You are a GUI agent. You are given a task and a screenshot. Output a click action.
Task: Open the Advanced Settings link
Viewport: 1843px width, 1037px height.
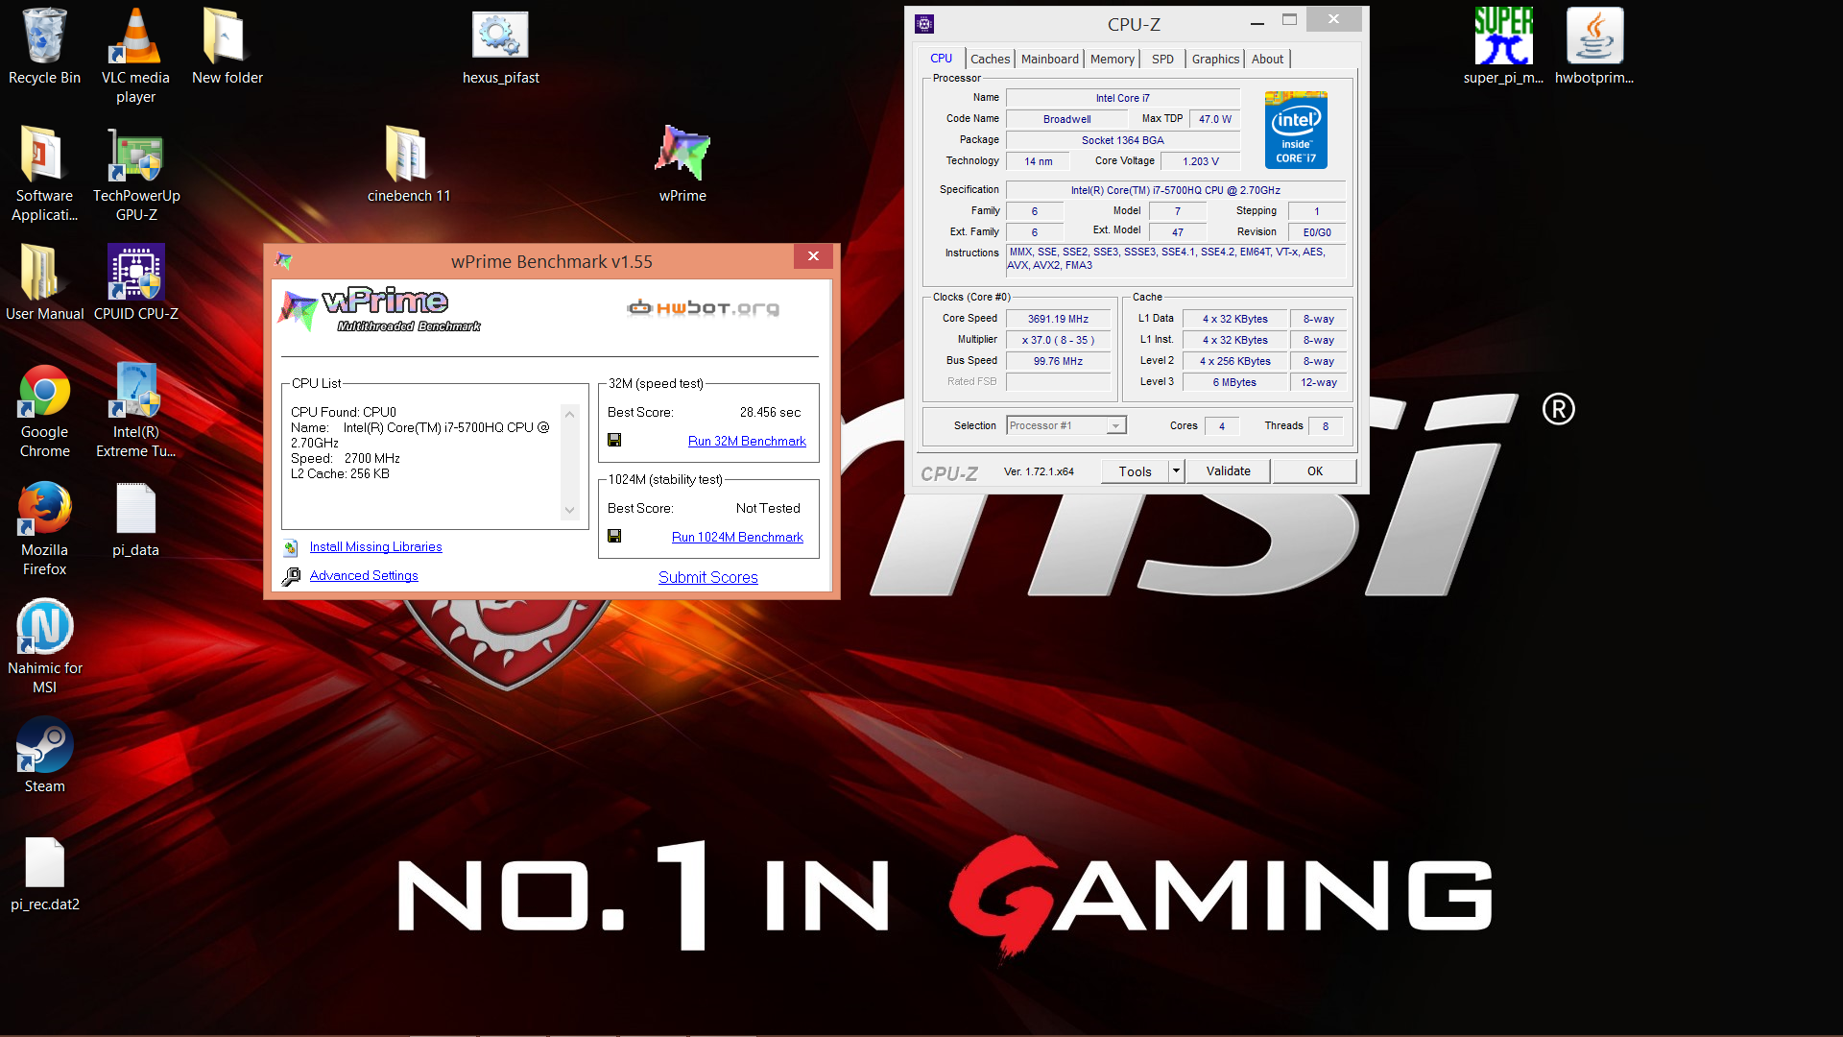tap(364, 575)
